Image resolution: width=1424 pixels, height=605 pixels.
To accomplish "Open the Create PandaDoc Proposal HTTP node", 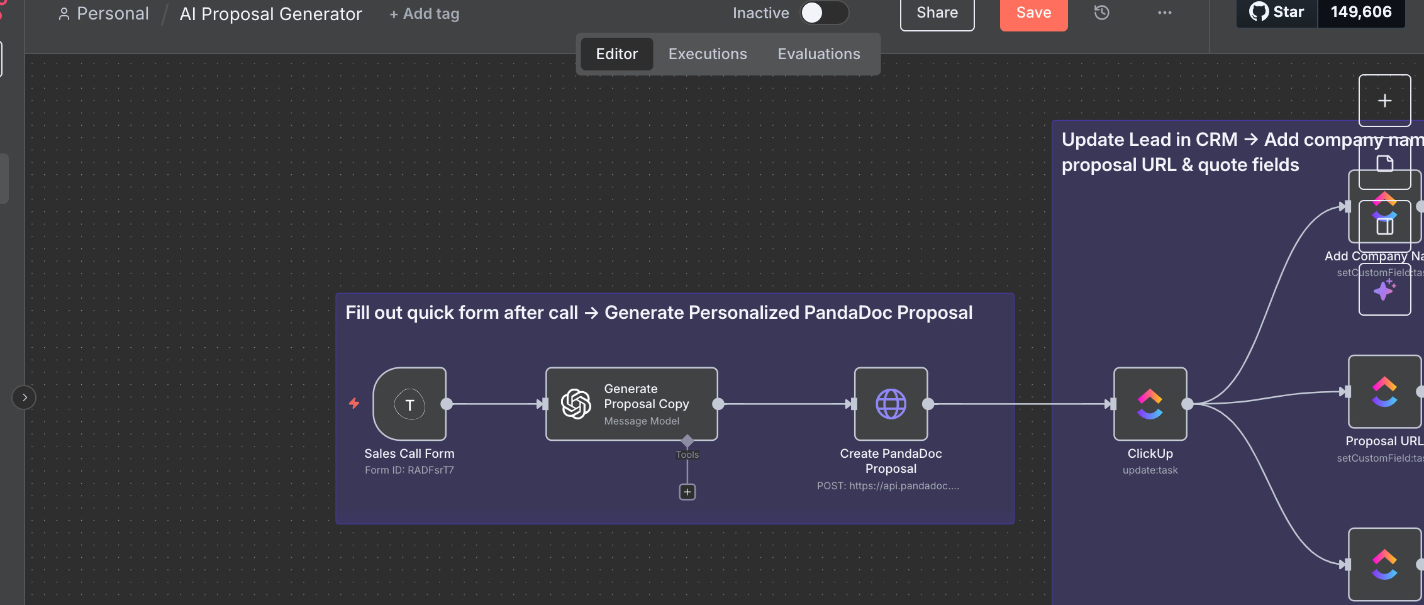I will point(891,404).
